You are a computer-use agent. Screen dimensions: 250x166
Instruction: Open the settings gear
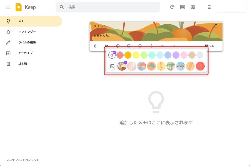tap(193, 7)
